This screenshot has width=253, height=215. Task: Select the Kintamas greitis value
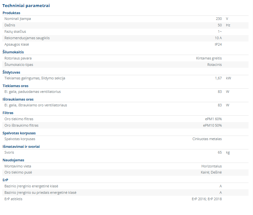209,58
